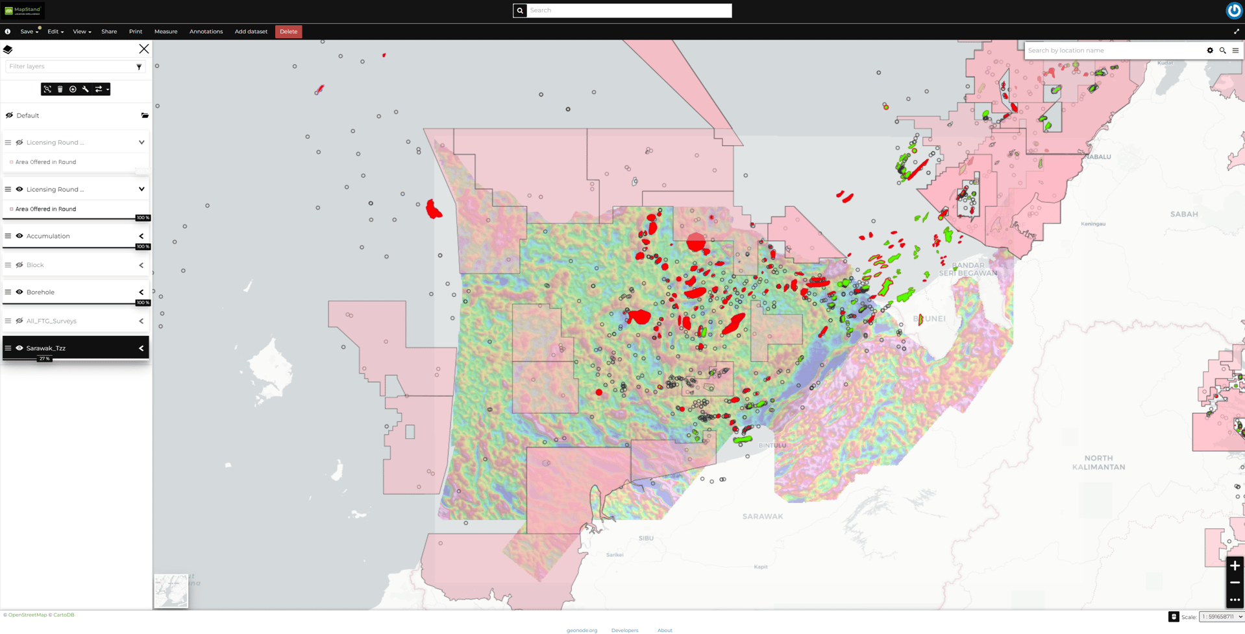
Task: Open the hamburger menu beside location search
Action: click(1235, 51)
